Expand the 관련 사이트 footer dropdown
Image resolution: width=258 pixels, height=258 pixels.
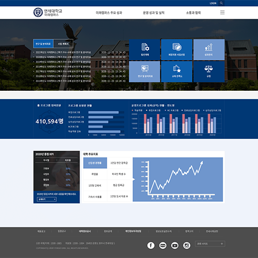pyautogui.click(x=210, y=244)
